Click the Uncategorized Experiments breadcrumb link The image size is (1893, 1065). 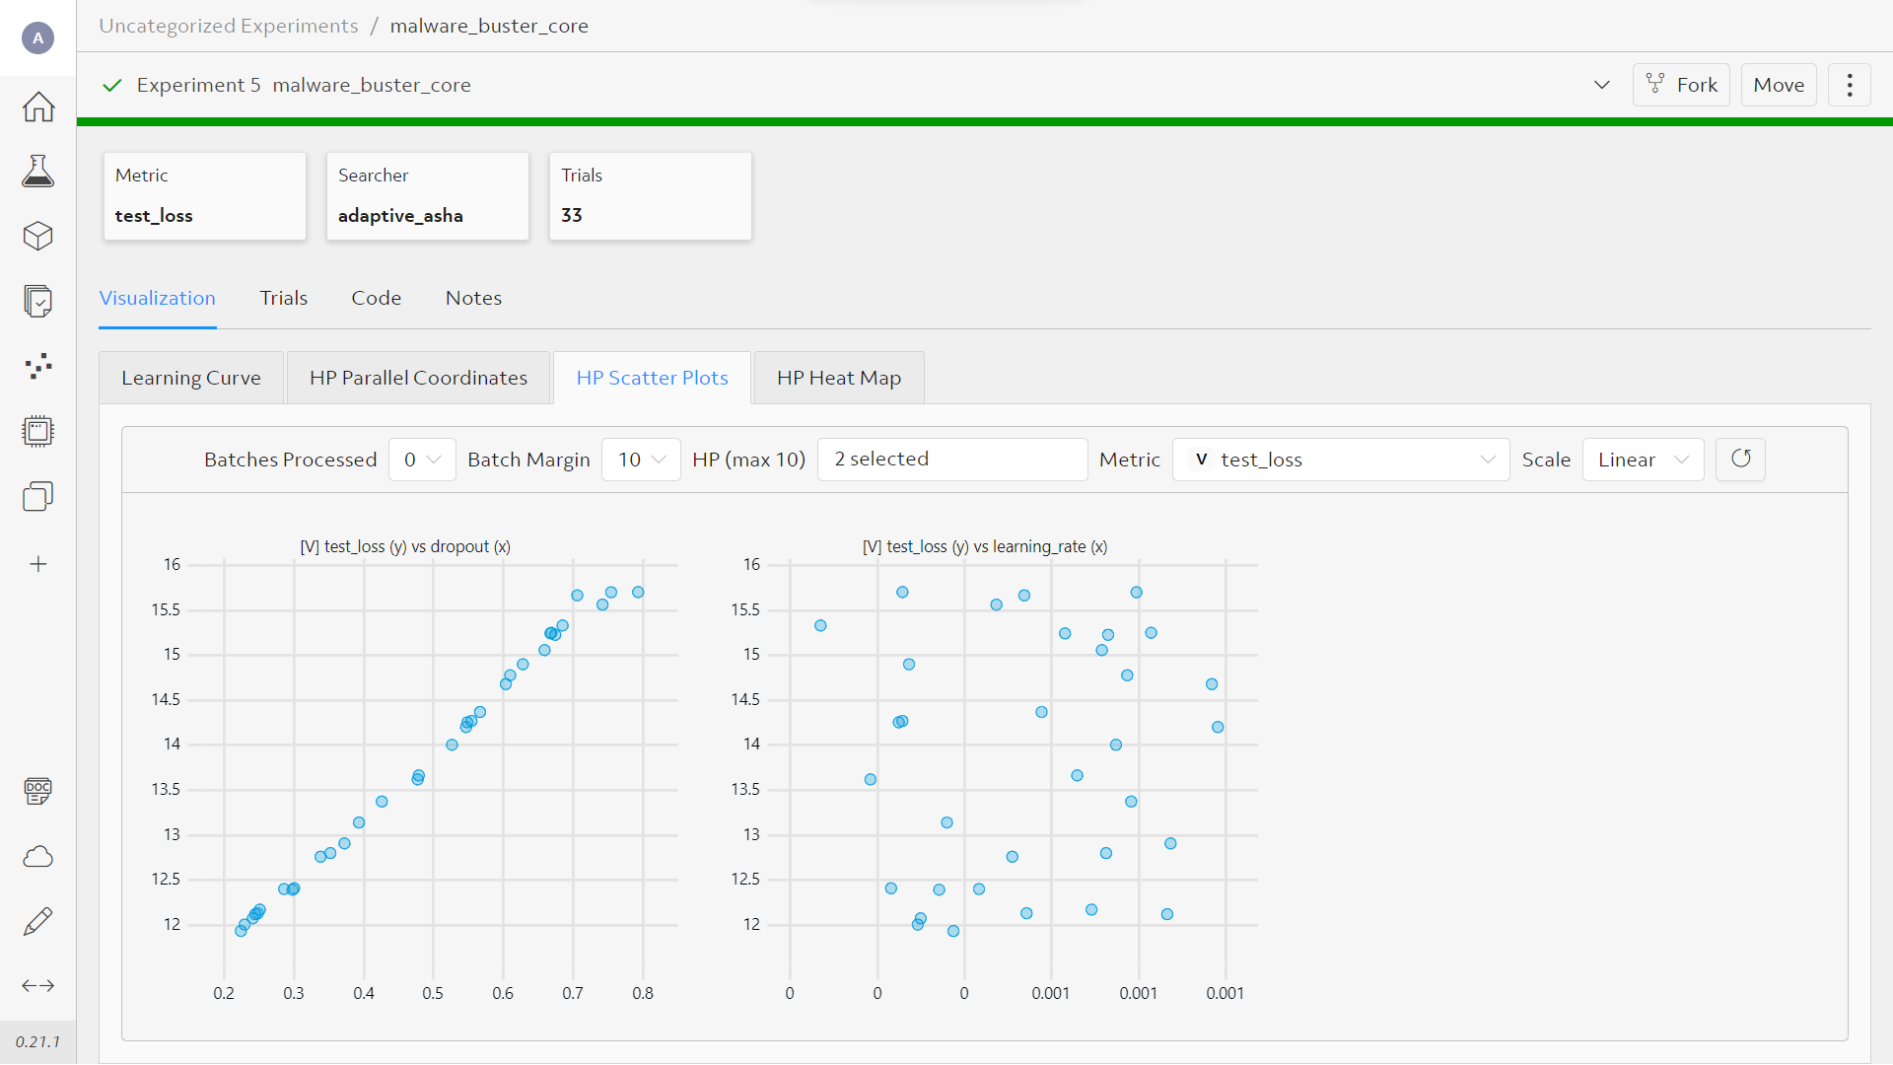(x=228, y=26)
